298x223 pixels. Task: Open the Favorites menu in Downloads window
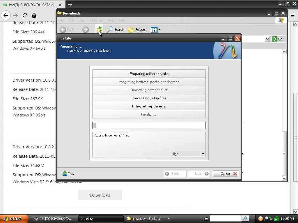tap(96, 20)
